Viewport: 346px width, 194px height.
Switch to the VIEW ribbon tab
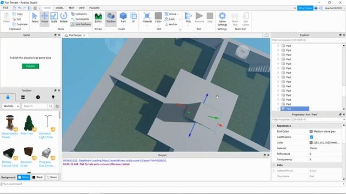click(82, 8)
